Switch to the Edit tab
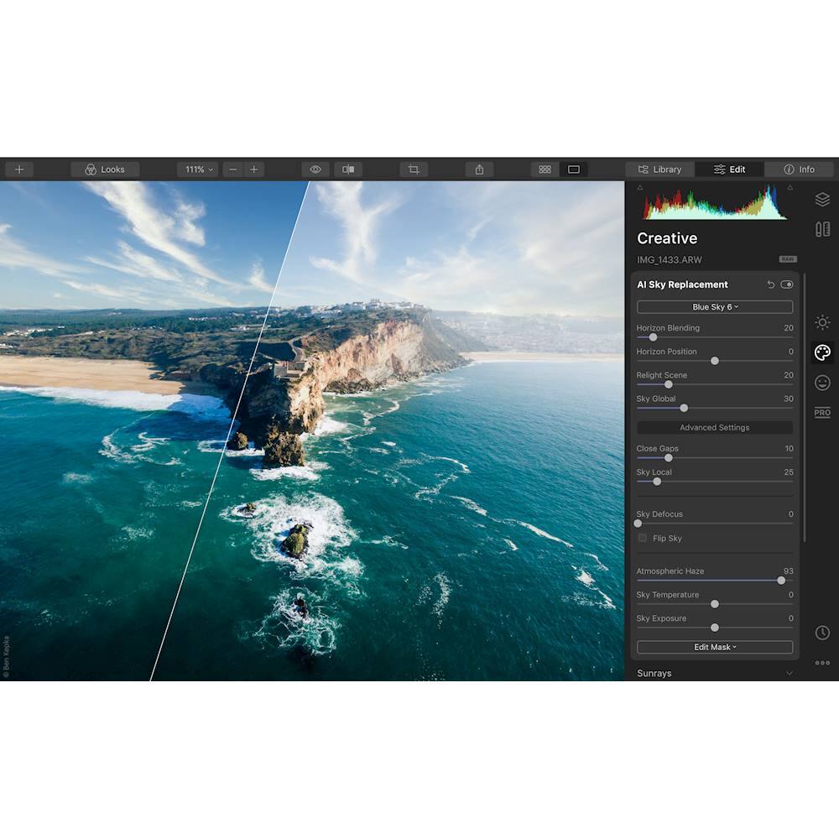The height and width of the screenshot is (839, 839). [729, 169]
